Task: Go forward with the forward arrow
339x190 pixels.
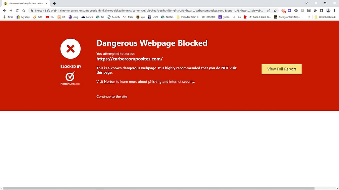Action: [x=11, y=11]
